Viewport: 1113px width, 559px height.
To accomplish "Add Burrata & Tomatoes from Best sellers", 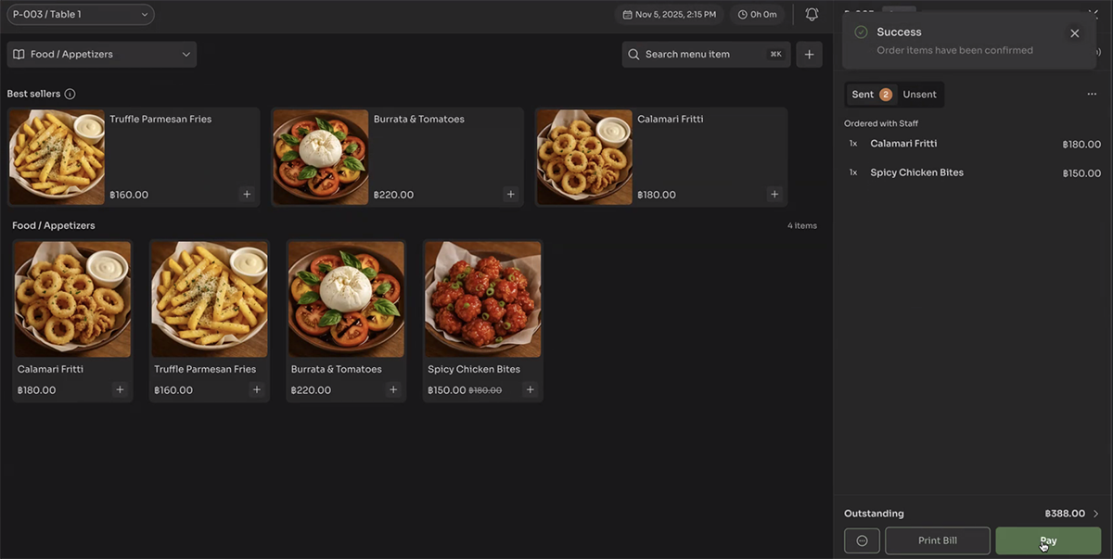I will click(510, 195).
